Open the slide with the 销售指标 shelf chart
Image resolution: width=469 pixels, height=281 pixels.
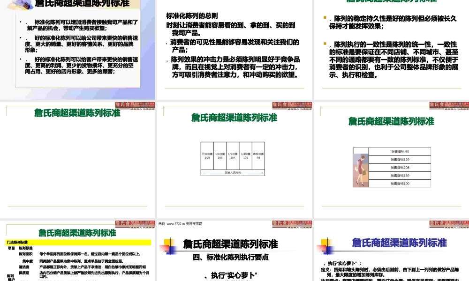pyautogui.click(x=392, y=160)
